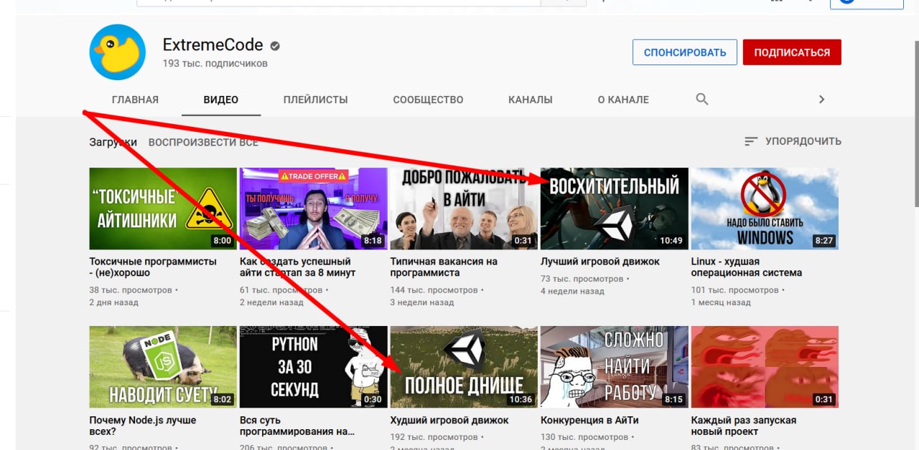Open title Токсичные программисты - (не)хорошо
Viewport: 919px width, 450px height.
[153, 267]
